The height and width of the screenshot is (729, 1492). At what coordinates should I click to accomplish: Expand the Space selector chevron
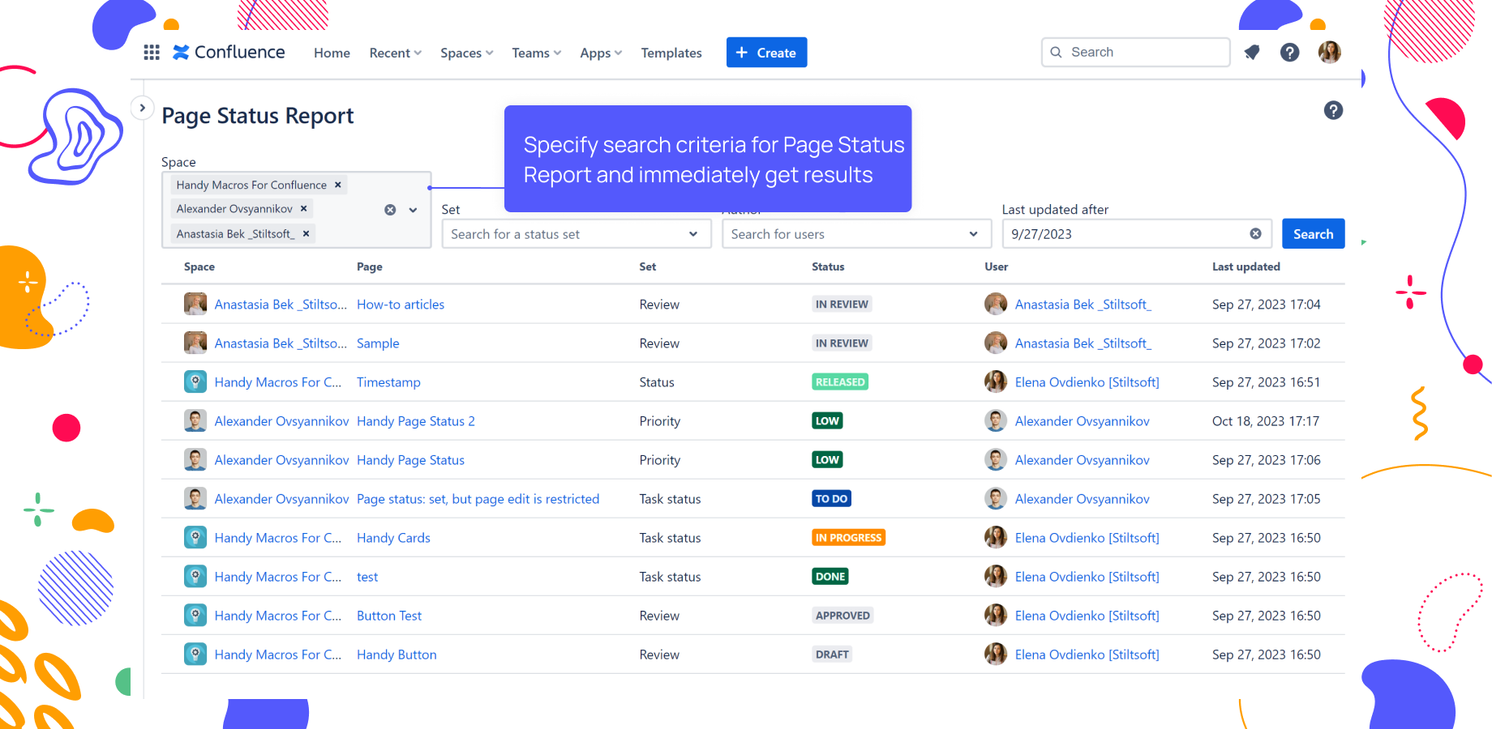click(x=413, y=209)
